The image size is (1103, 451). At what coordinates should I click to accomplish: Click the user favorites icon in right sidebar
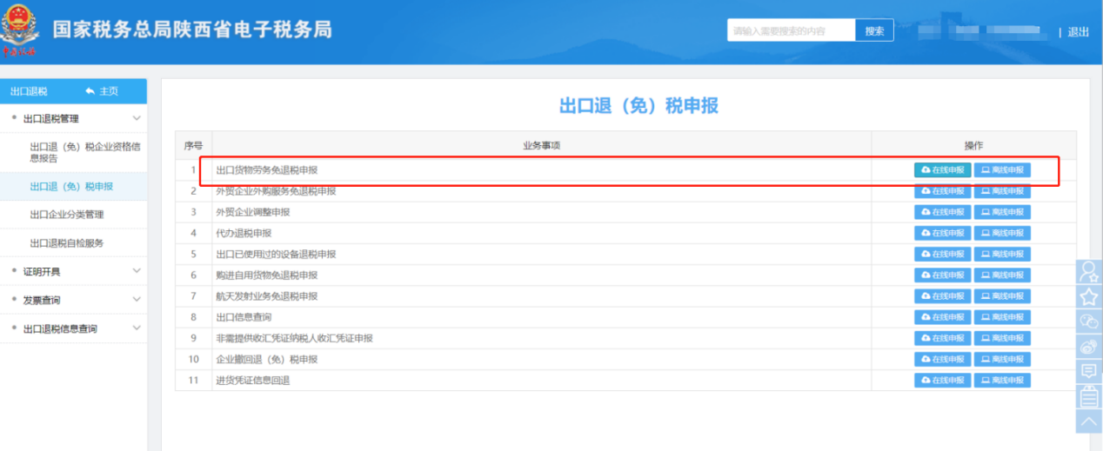pos(1088,271)
